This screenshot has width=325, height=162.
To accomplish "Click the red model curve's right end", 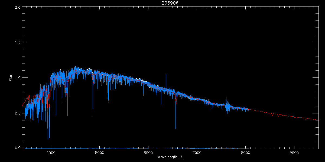I will pyautogui.click(x=317, y=120).
